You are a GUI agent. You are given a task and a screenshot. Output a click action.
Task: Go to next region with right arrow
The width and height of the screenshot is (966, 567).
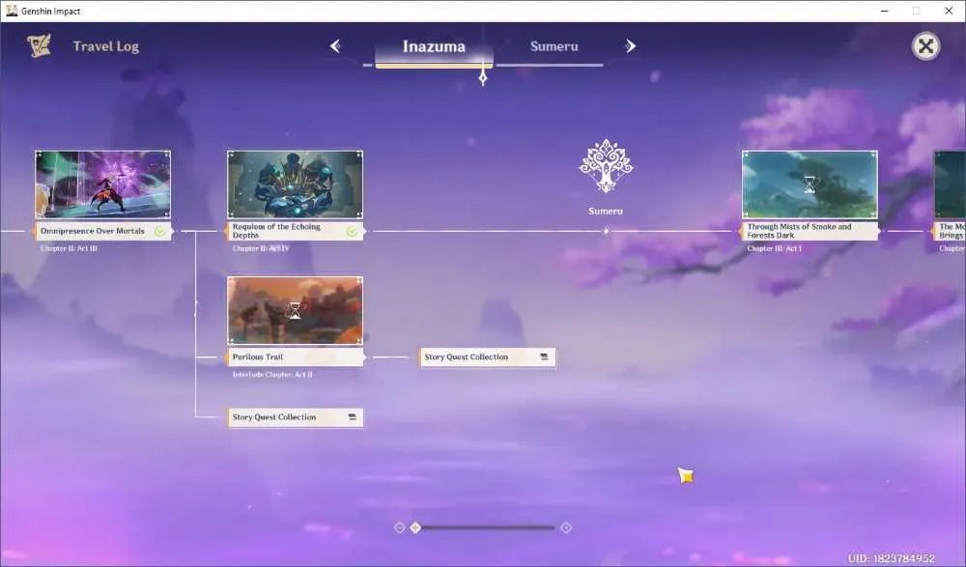(630, 46)
